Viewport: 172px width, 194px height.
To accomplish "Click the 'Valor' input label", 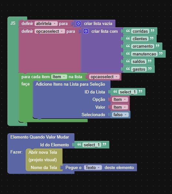I will 100,107.
